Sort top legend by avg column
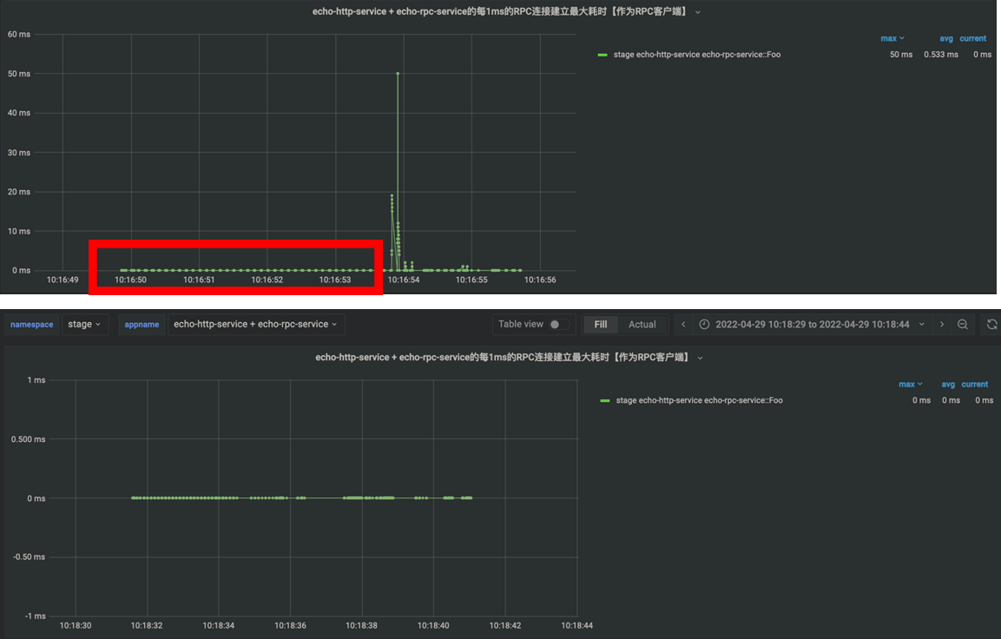 coord(946,38)
